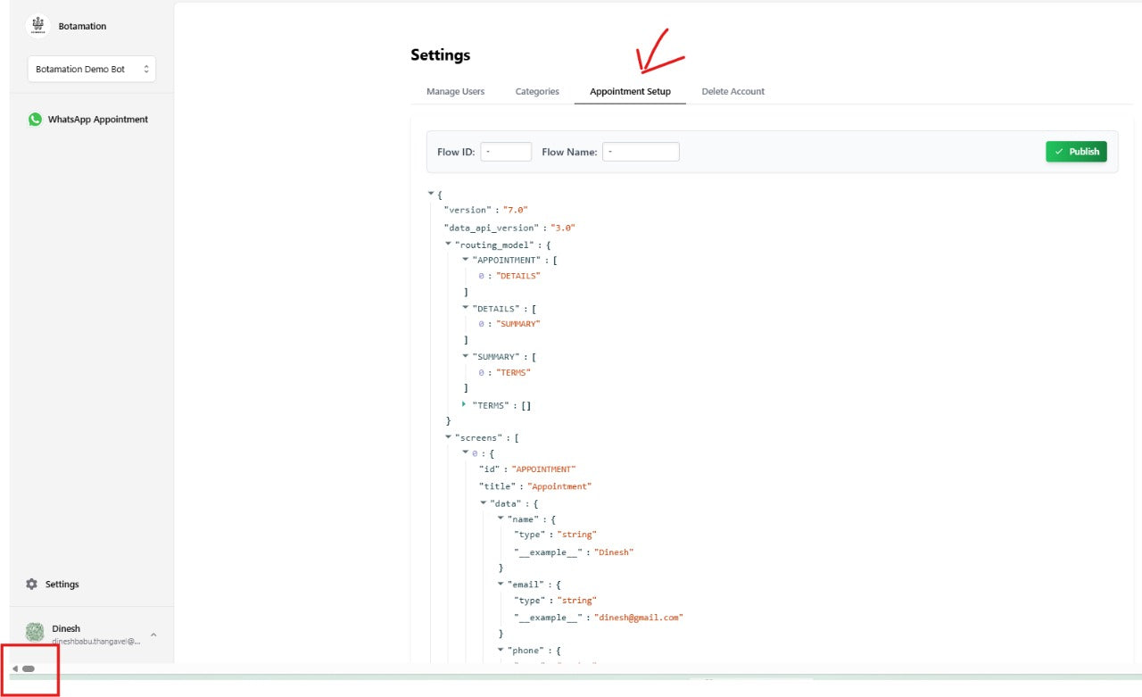Go to the Delete Account tab
Screen dimensions: 1142x697
tap(732, 92)
